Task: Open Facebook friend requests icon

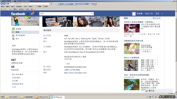Action: point(28,14)
